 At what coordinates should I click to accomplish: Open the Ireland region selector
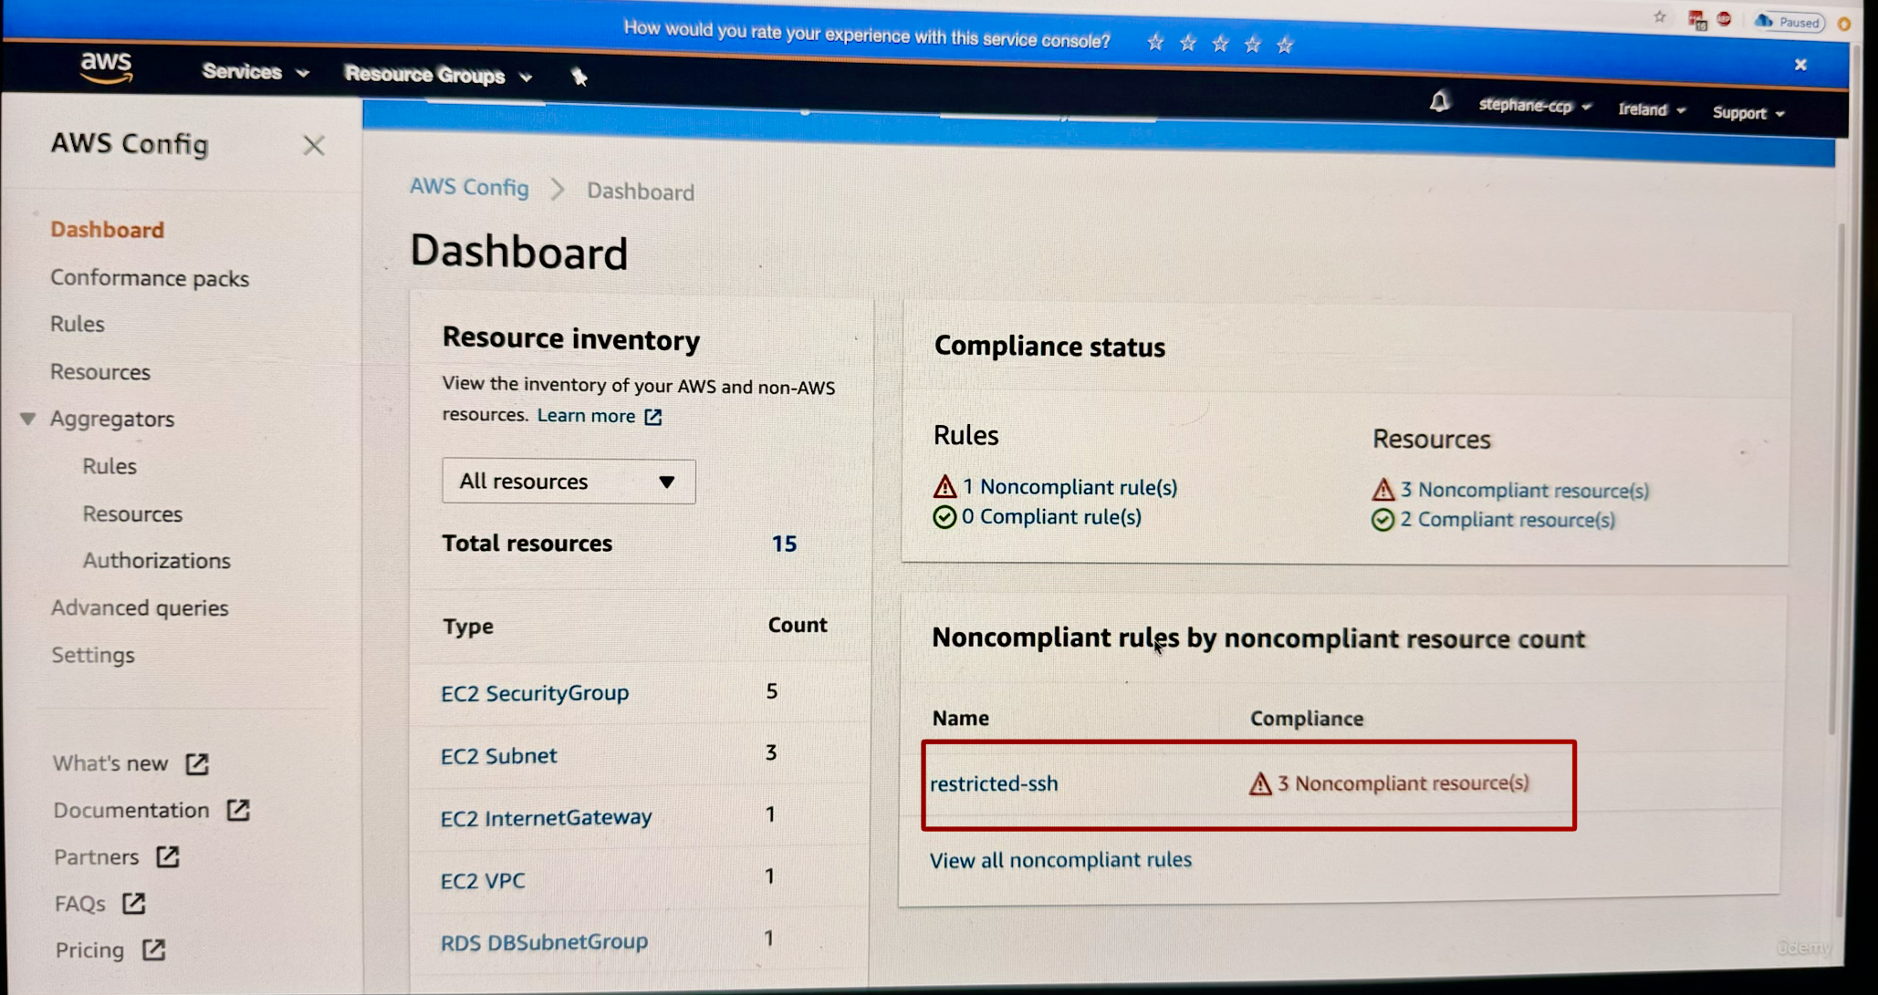tap(1652, 109)
